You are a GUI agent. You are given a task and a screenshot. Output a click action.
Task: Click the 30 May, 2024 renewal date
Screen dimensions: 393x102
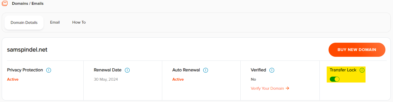click(106, 79)
